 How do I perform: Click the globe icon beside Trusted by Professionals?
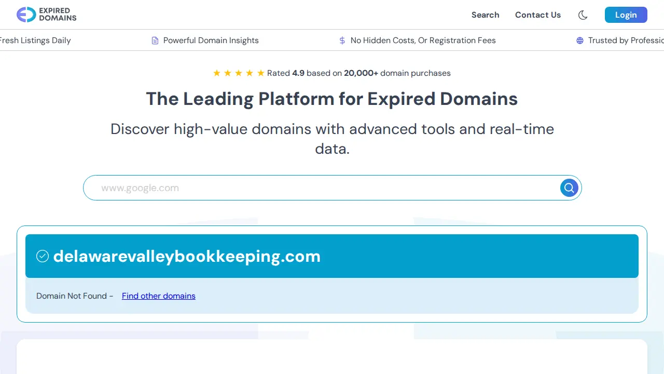pos(580,41)
